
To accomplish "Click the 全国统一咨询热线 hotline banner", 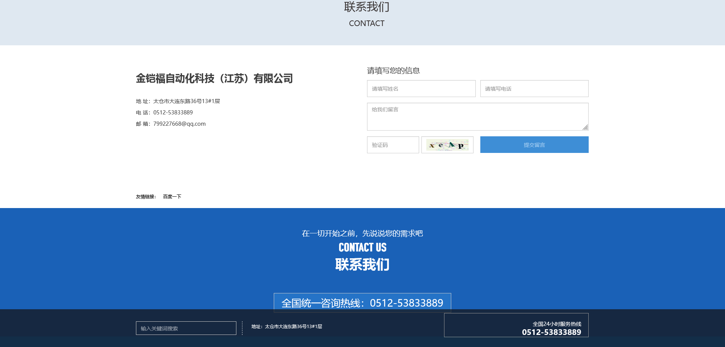I will tap(362, 302).
